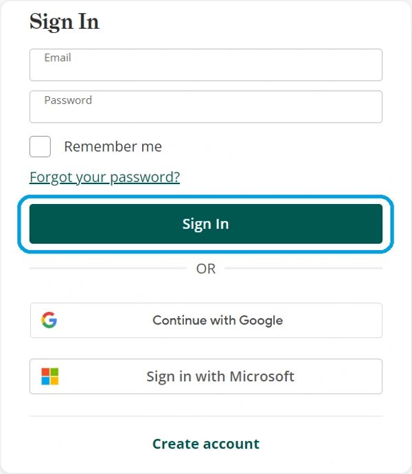Screen dimensions: 412x474
Task: Click the Google logo icon
Action: pyautogui.click(x=49, y=320)
